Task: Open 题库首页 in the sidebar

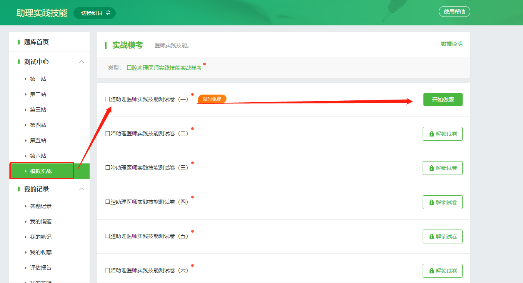Action: 37,42
